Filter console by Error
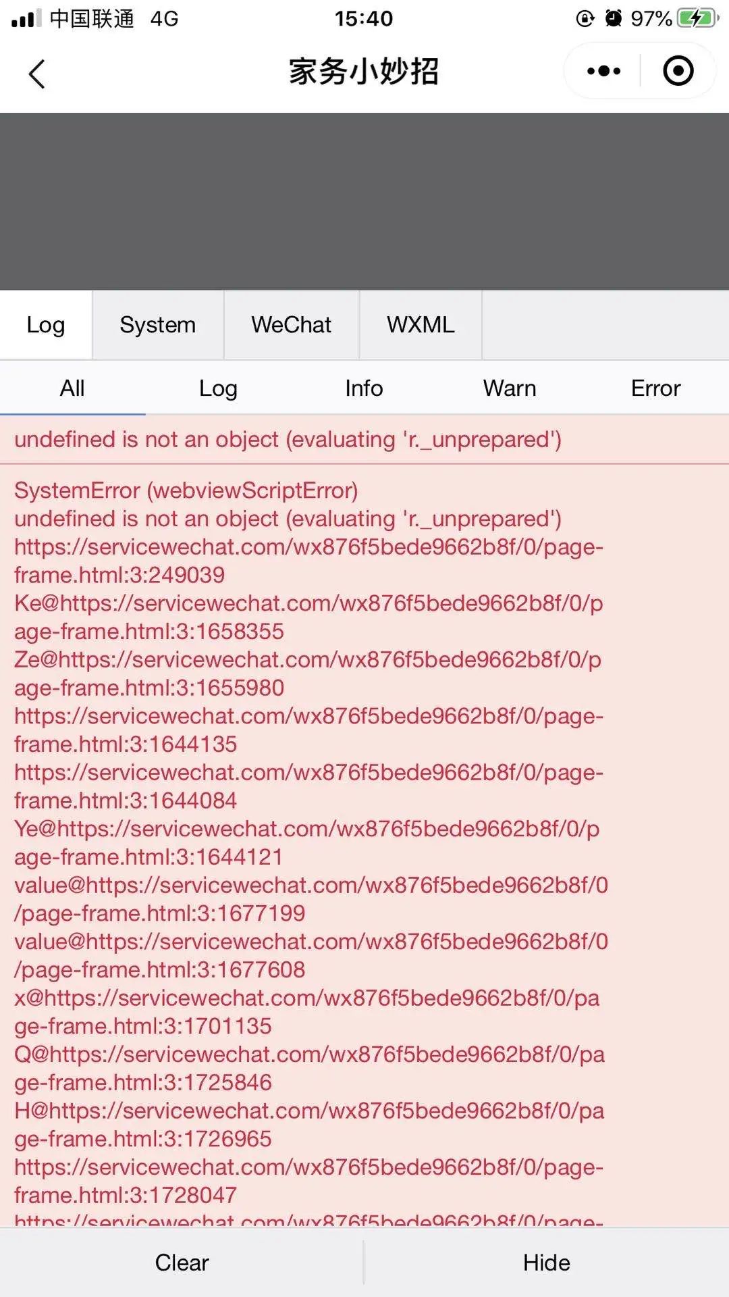This screenshot has width=729, height=1297. [x=655, y=388]
